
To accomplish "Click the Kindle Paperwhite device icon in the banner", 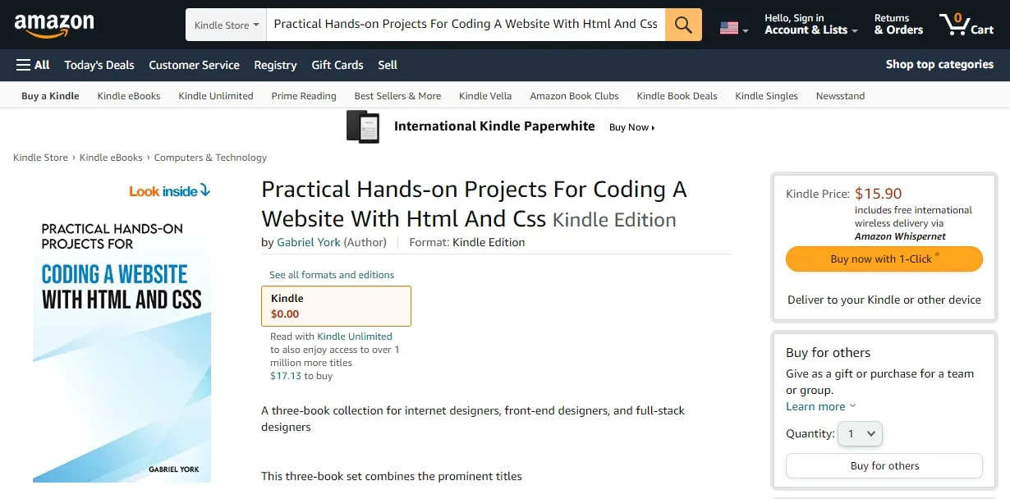I will 364,126.
